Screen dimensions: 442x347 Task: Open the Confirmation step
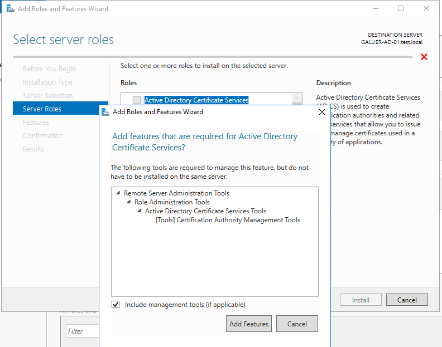[x=43, y=136]
